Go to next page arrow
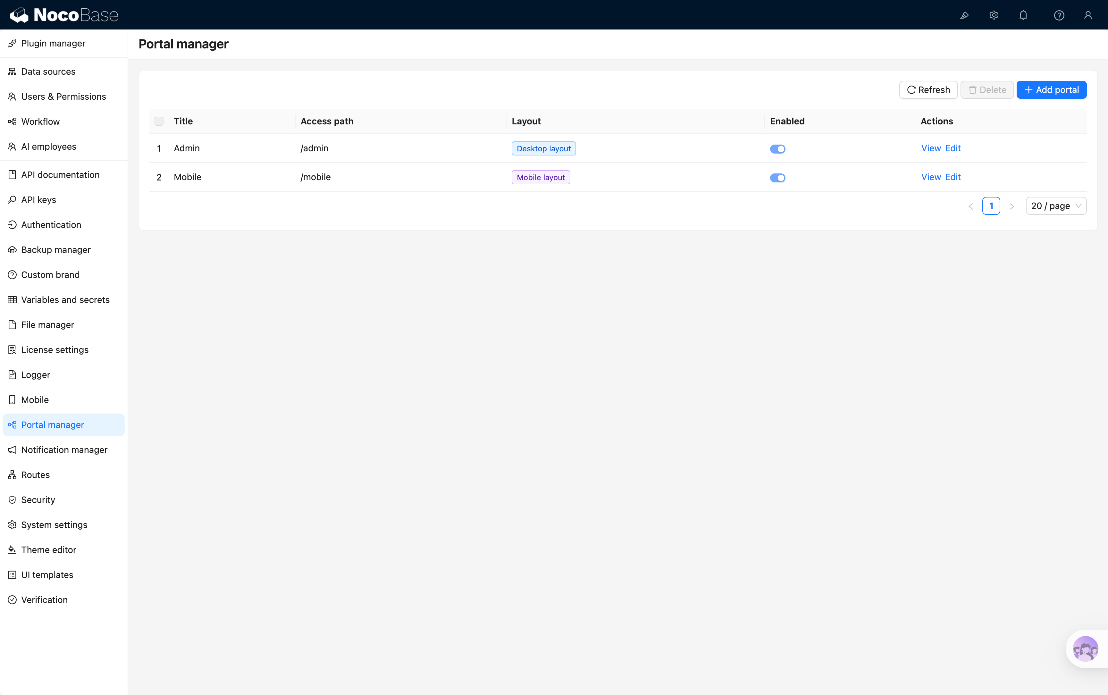The height and width of the screenshot is (695, 1108). click(x=1011, y=206)
